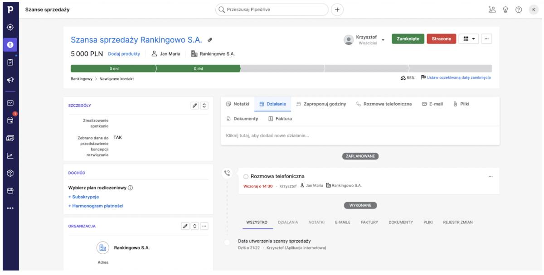Open Zaproponuj godziny tab
The width and height of the screenshot is (544, 275).
coord(321,104)
